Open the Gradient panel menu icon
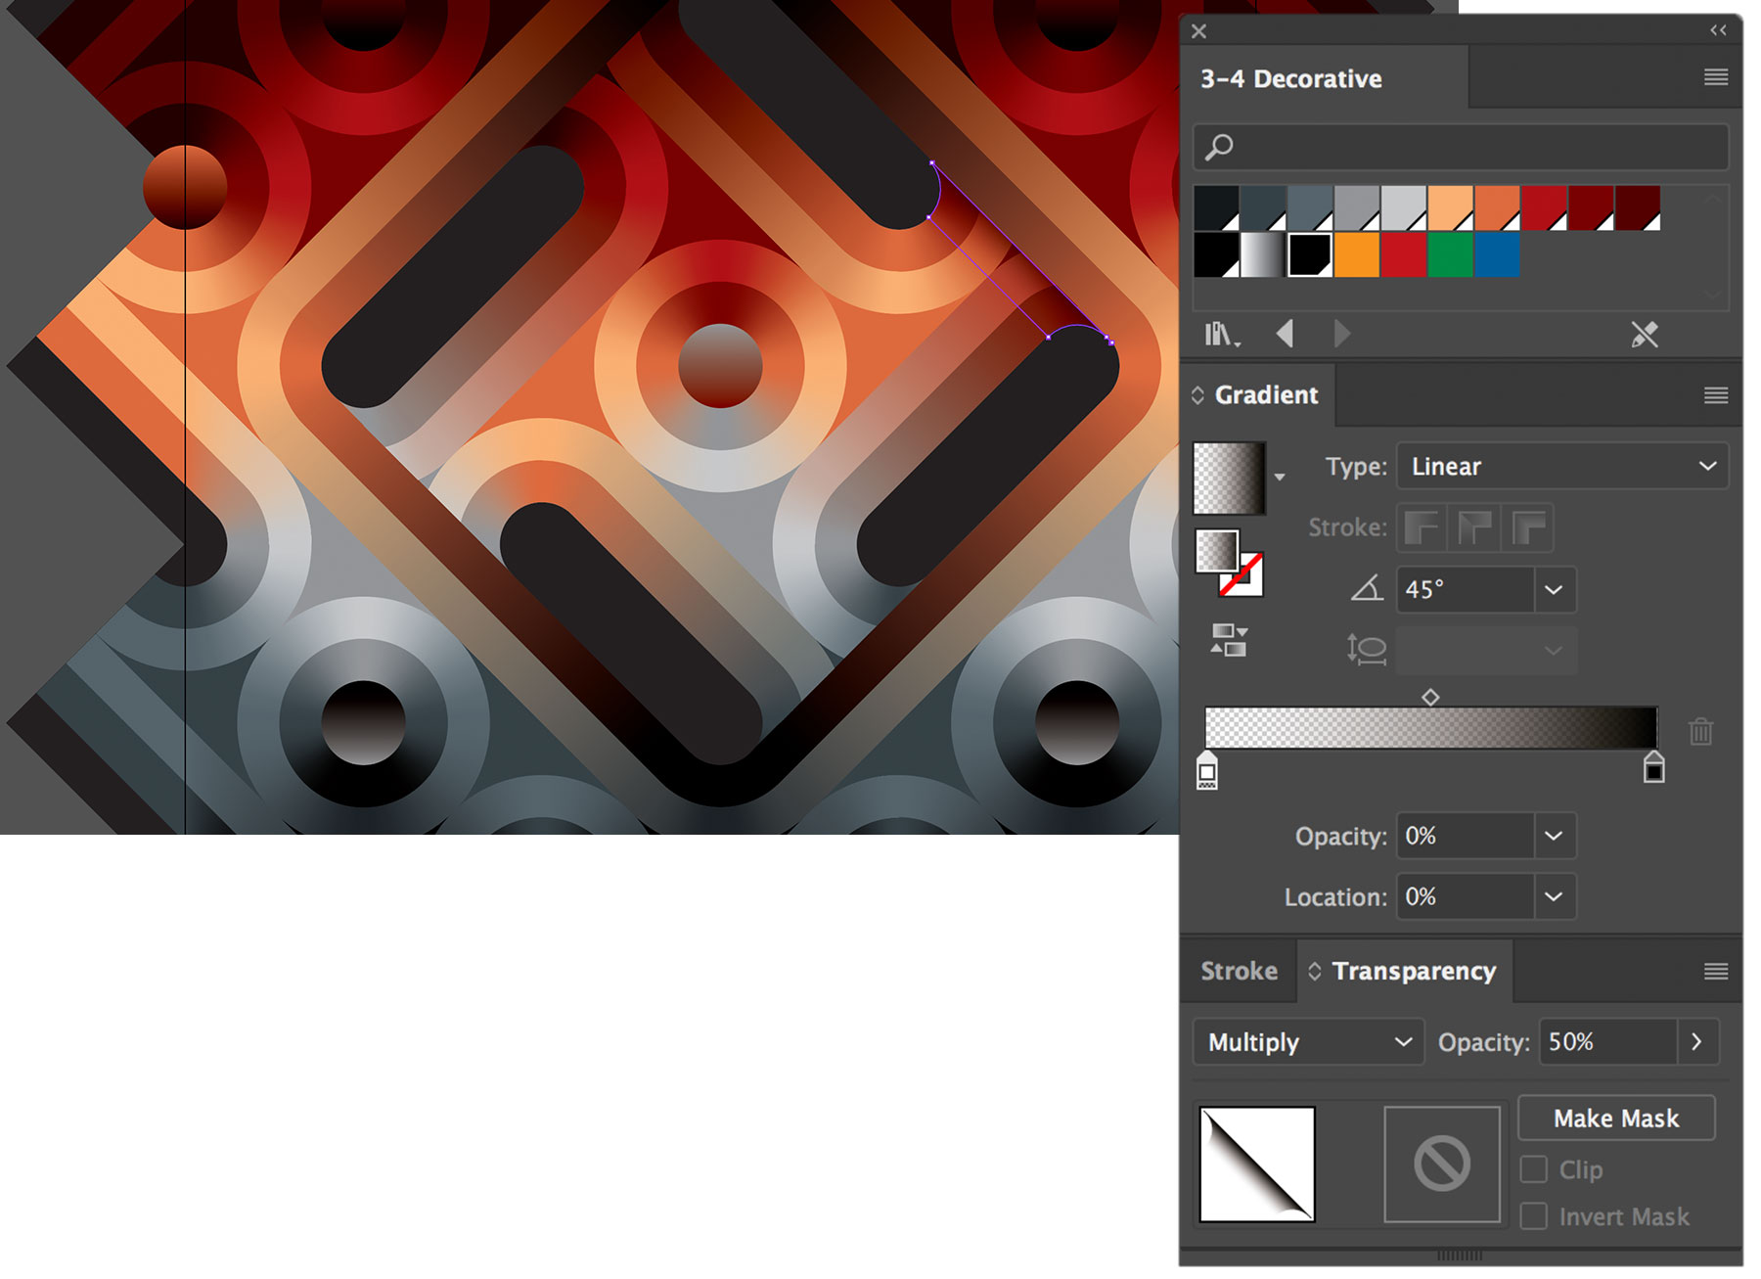This screenshot has height=1279, width=1761. coord(1715,394)
